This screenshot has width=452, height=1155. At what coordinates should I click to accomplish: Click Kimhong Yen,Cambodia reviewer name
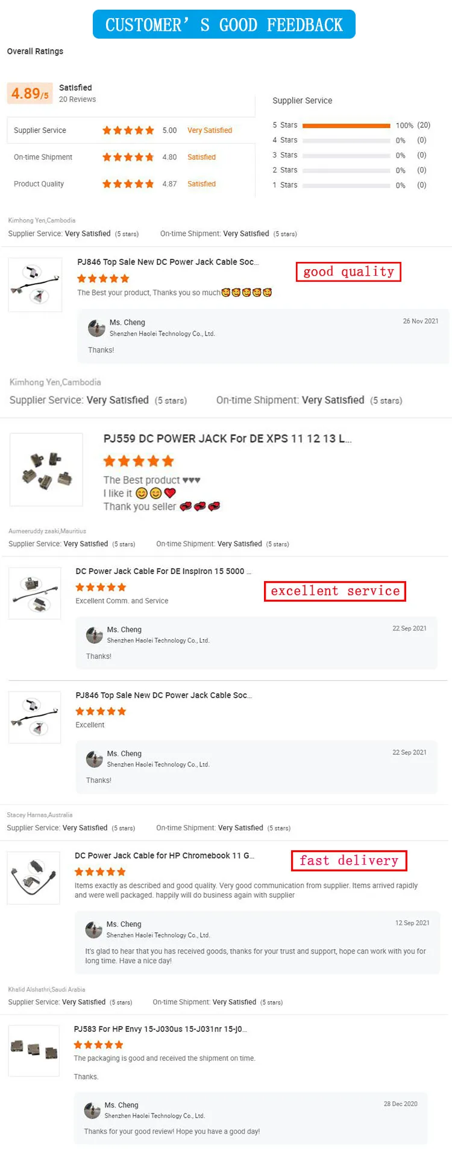click(41, 220)
